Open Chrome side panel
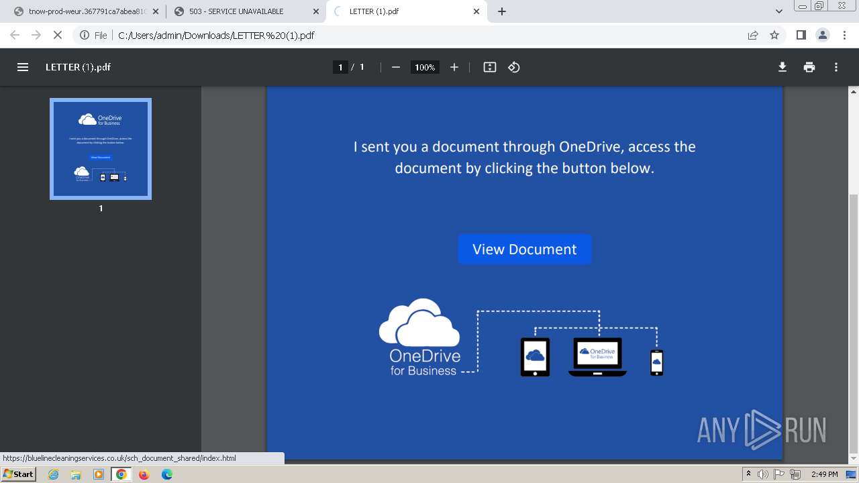859x483 pixels. pyautogui.click(x=801, y=35)
